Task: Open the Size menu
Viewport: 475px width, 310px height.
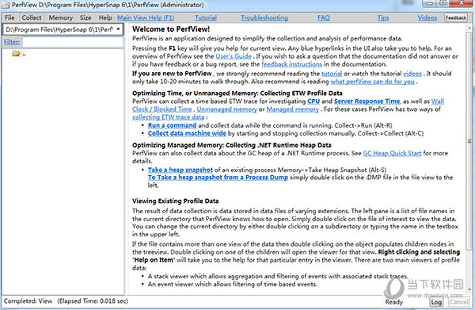Action: 85,17
